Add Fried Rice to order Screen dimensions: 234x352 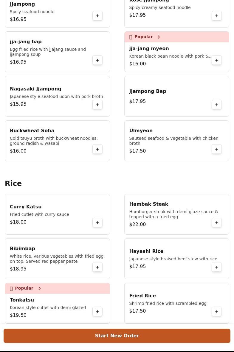click(217, 312)
